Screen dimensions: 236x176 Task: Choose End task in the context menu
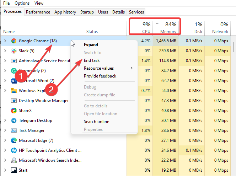(92, 60)
